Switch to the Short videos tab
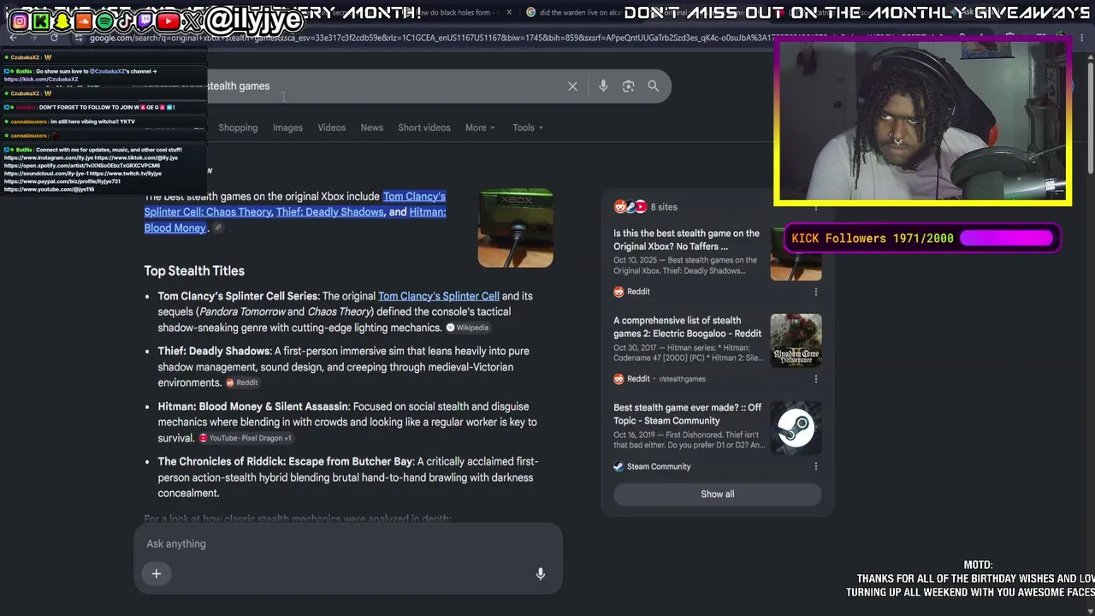This screenshot has height=616, width=1095. click(424, 127)
